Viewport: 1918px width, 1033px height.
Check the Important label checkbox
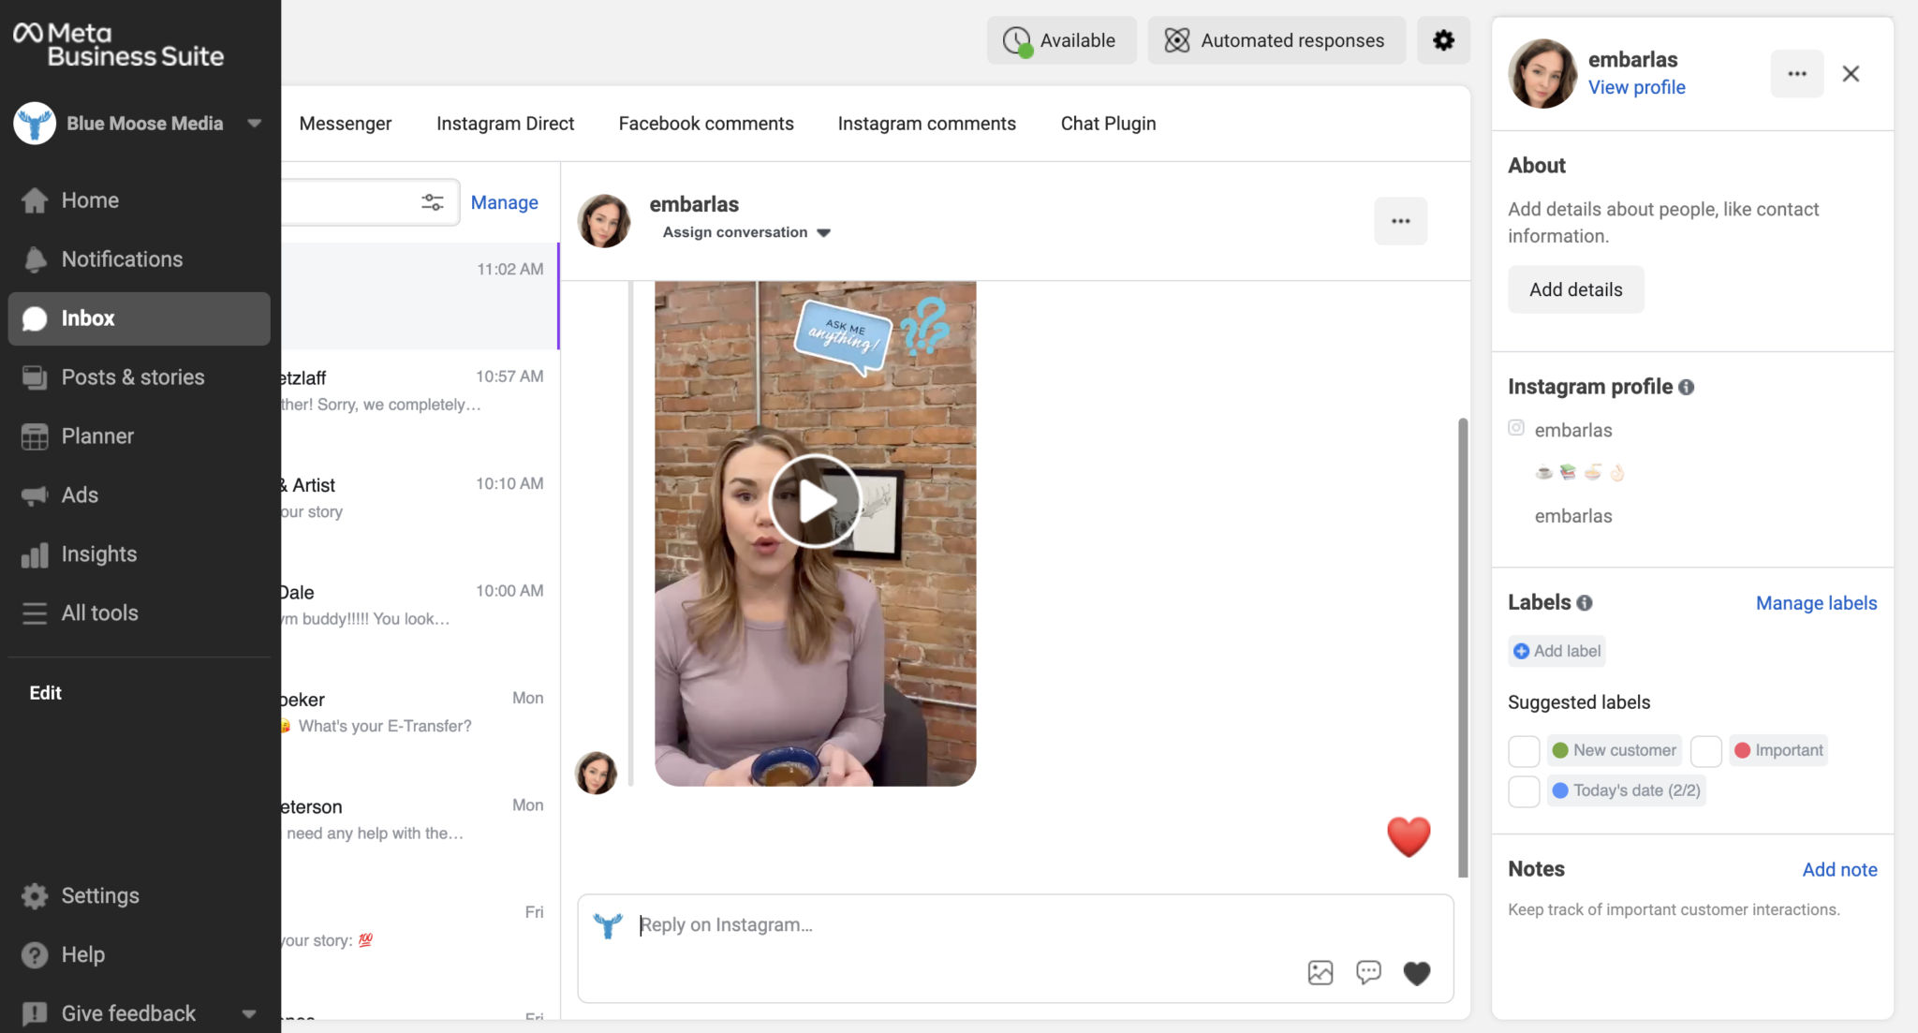click(1706, 751)
